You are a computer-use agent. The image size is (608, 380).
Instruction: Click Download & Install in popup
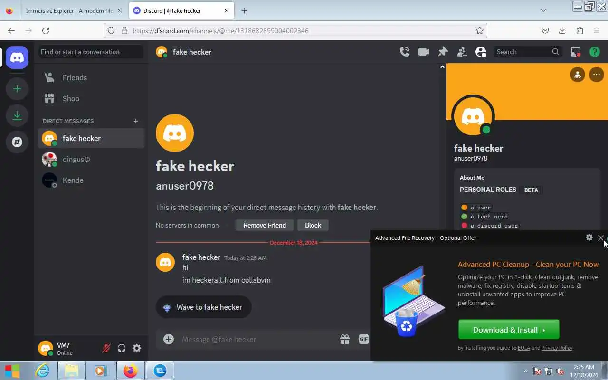pyautogui.click(x=509, y=330)
